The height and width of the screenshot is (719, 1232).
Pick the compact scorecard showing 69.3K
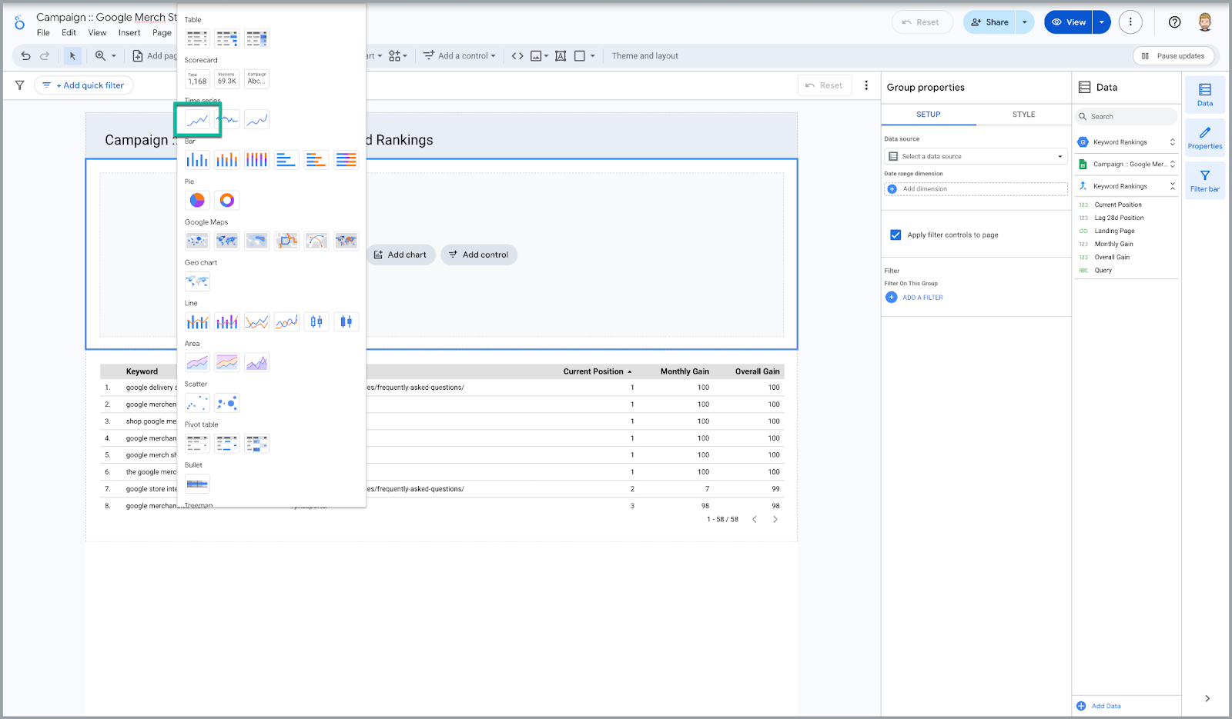tap(227, 78)
